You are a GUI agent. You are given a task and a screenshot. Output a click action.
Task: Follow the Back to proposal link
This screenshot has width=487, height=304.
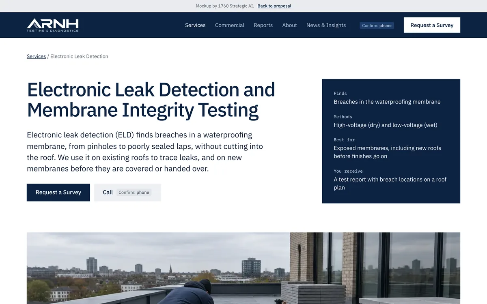(x=274, y=6)
